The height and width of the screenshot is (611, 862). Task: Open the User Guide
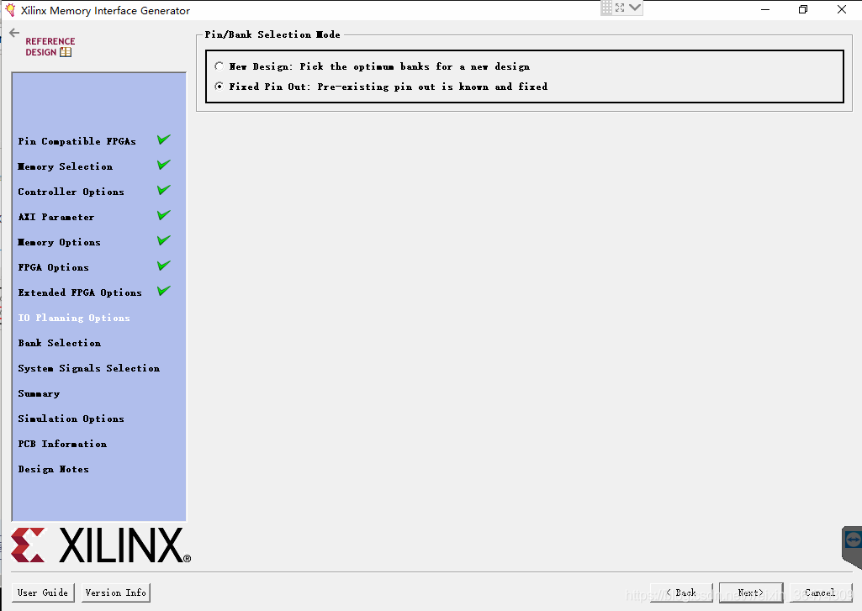[x=43, y=593]
